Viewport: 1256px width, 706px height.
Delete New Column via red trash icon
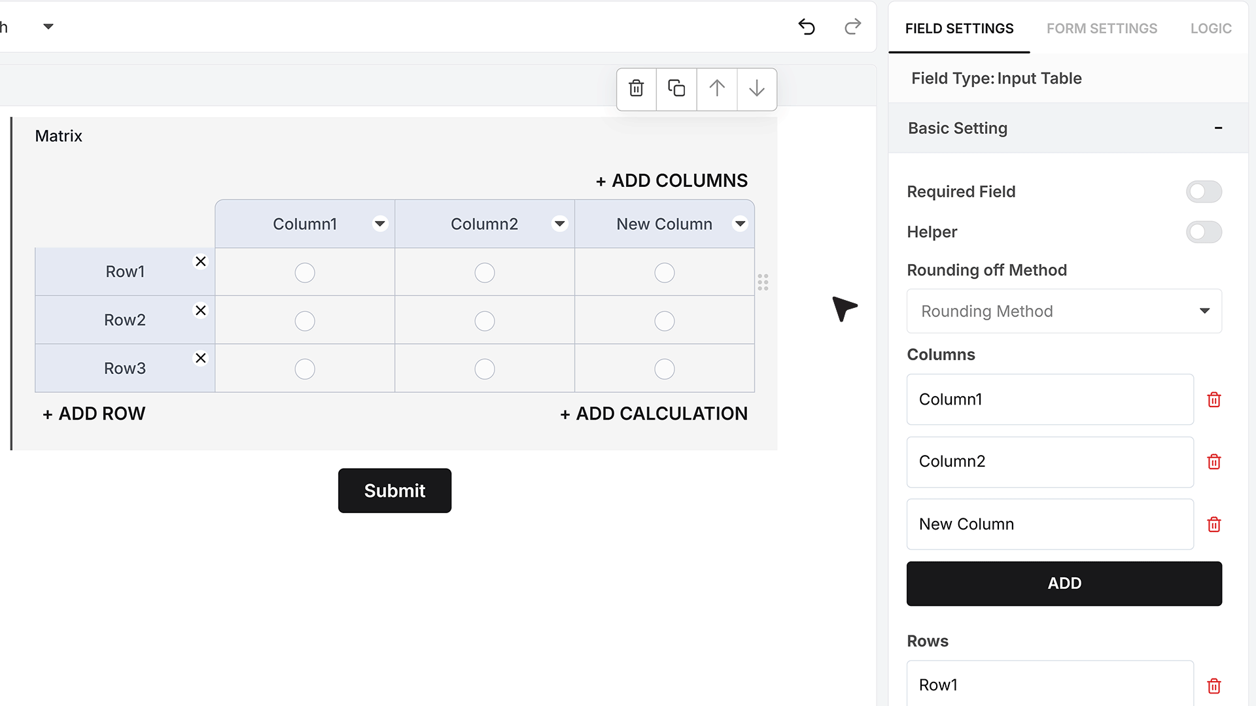tap(1214, 525)
